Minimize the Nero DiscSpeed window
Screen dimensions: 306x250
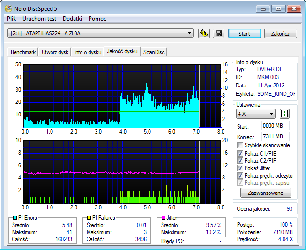pyautogui.click(x=263, y=9)
